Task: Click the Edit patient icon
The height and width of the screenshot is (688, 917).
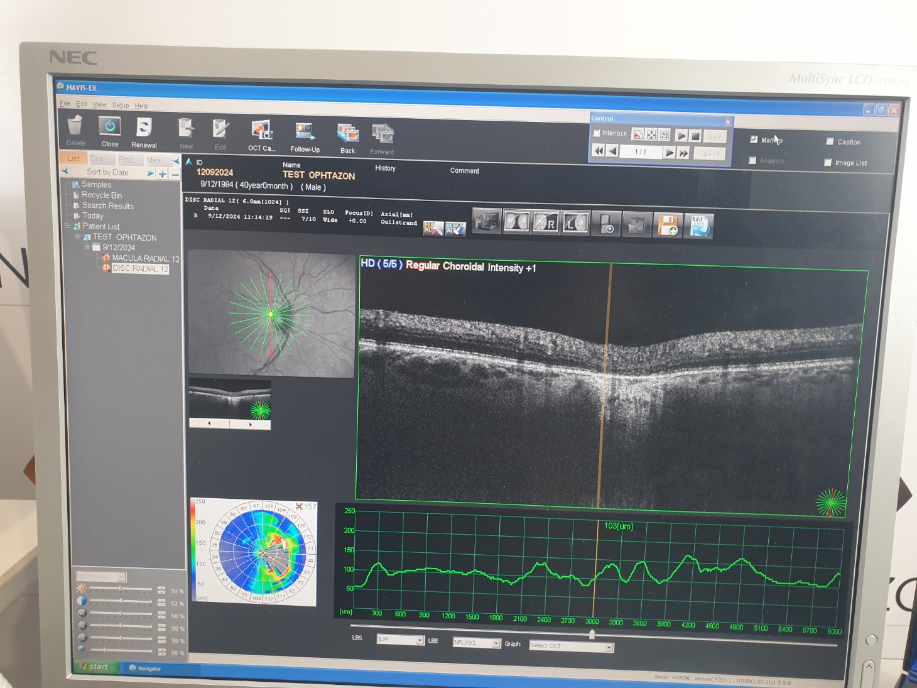Action: 220,129
